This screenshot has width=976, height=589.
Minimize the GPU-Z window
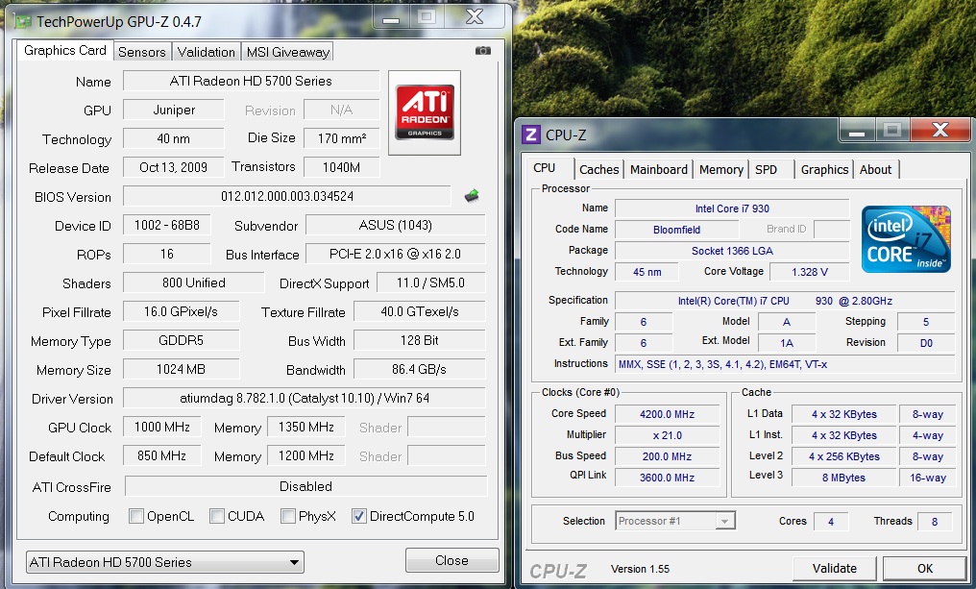coord(391,17)
